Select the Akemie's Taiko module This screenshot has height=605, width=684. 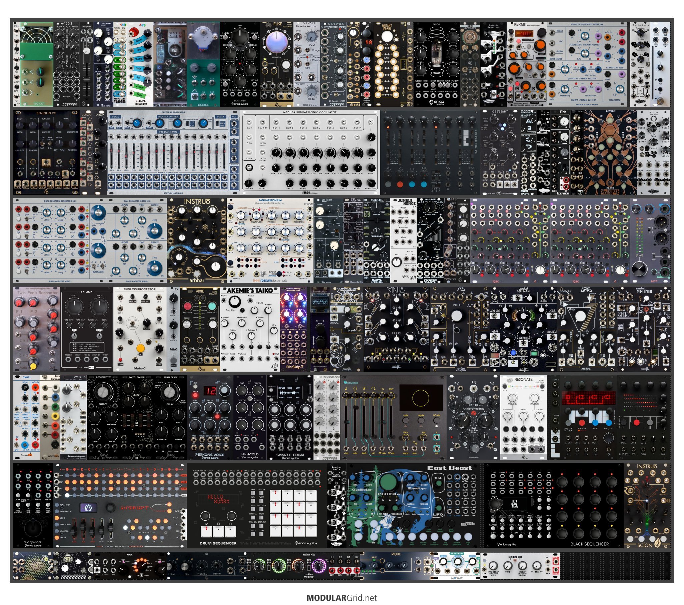pyautogui.click(x=250, y=329)
